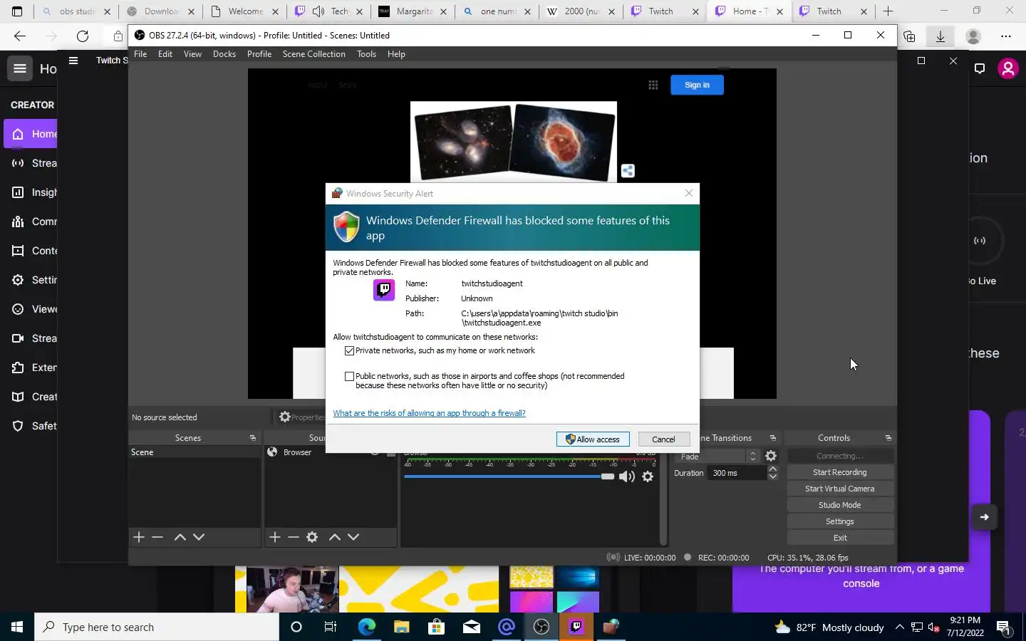Pop out the Scene Transitions dock
The height and width of the screenshot is (641, 1026).
click(x=773, y=438)
